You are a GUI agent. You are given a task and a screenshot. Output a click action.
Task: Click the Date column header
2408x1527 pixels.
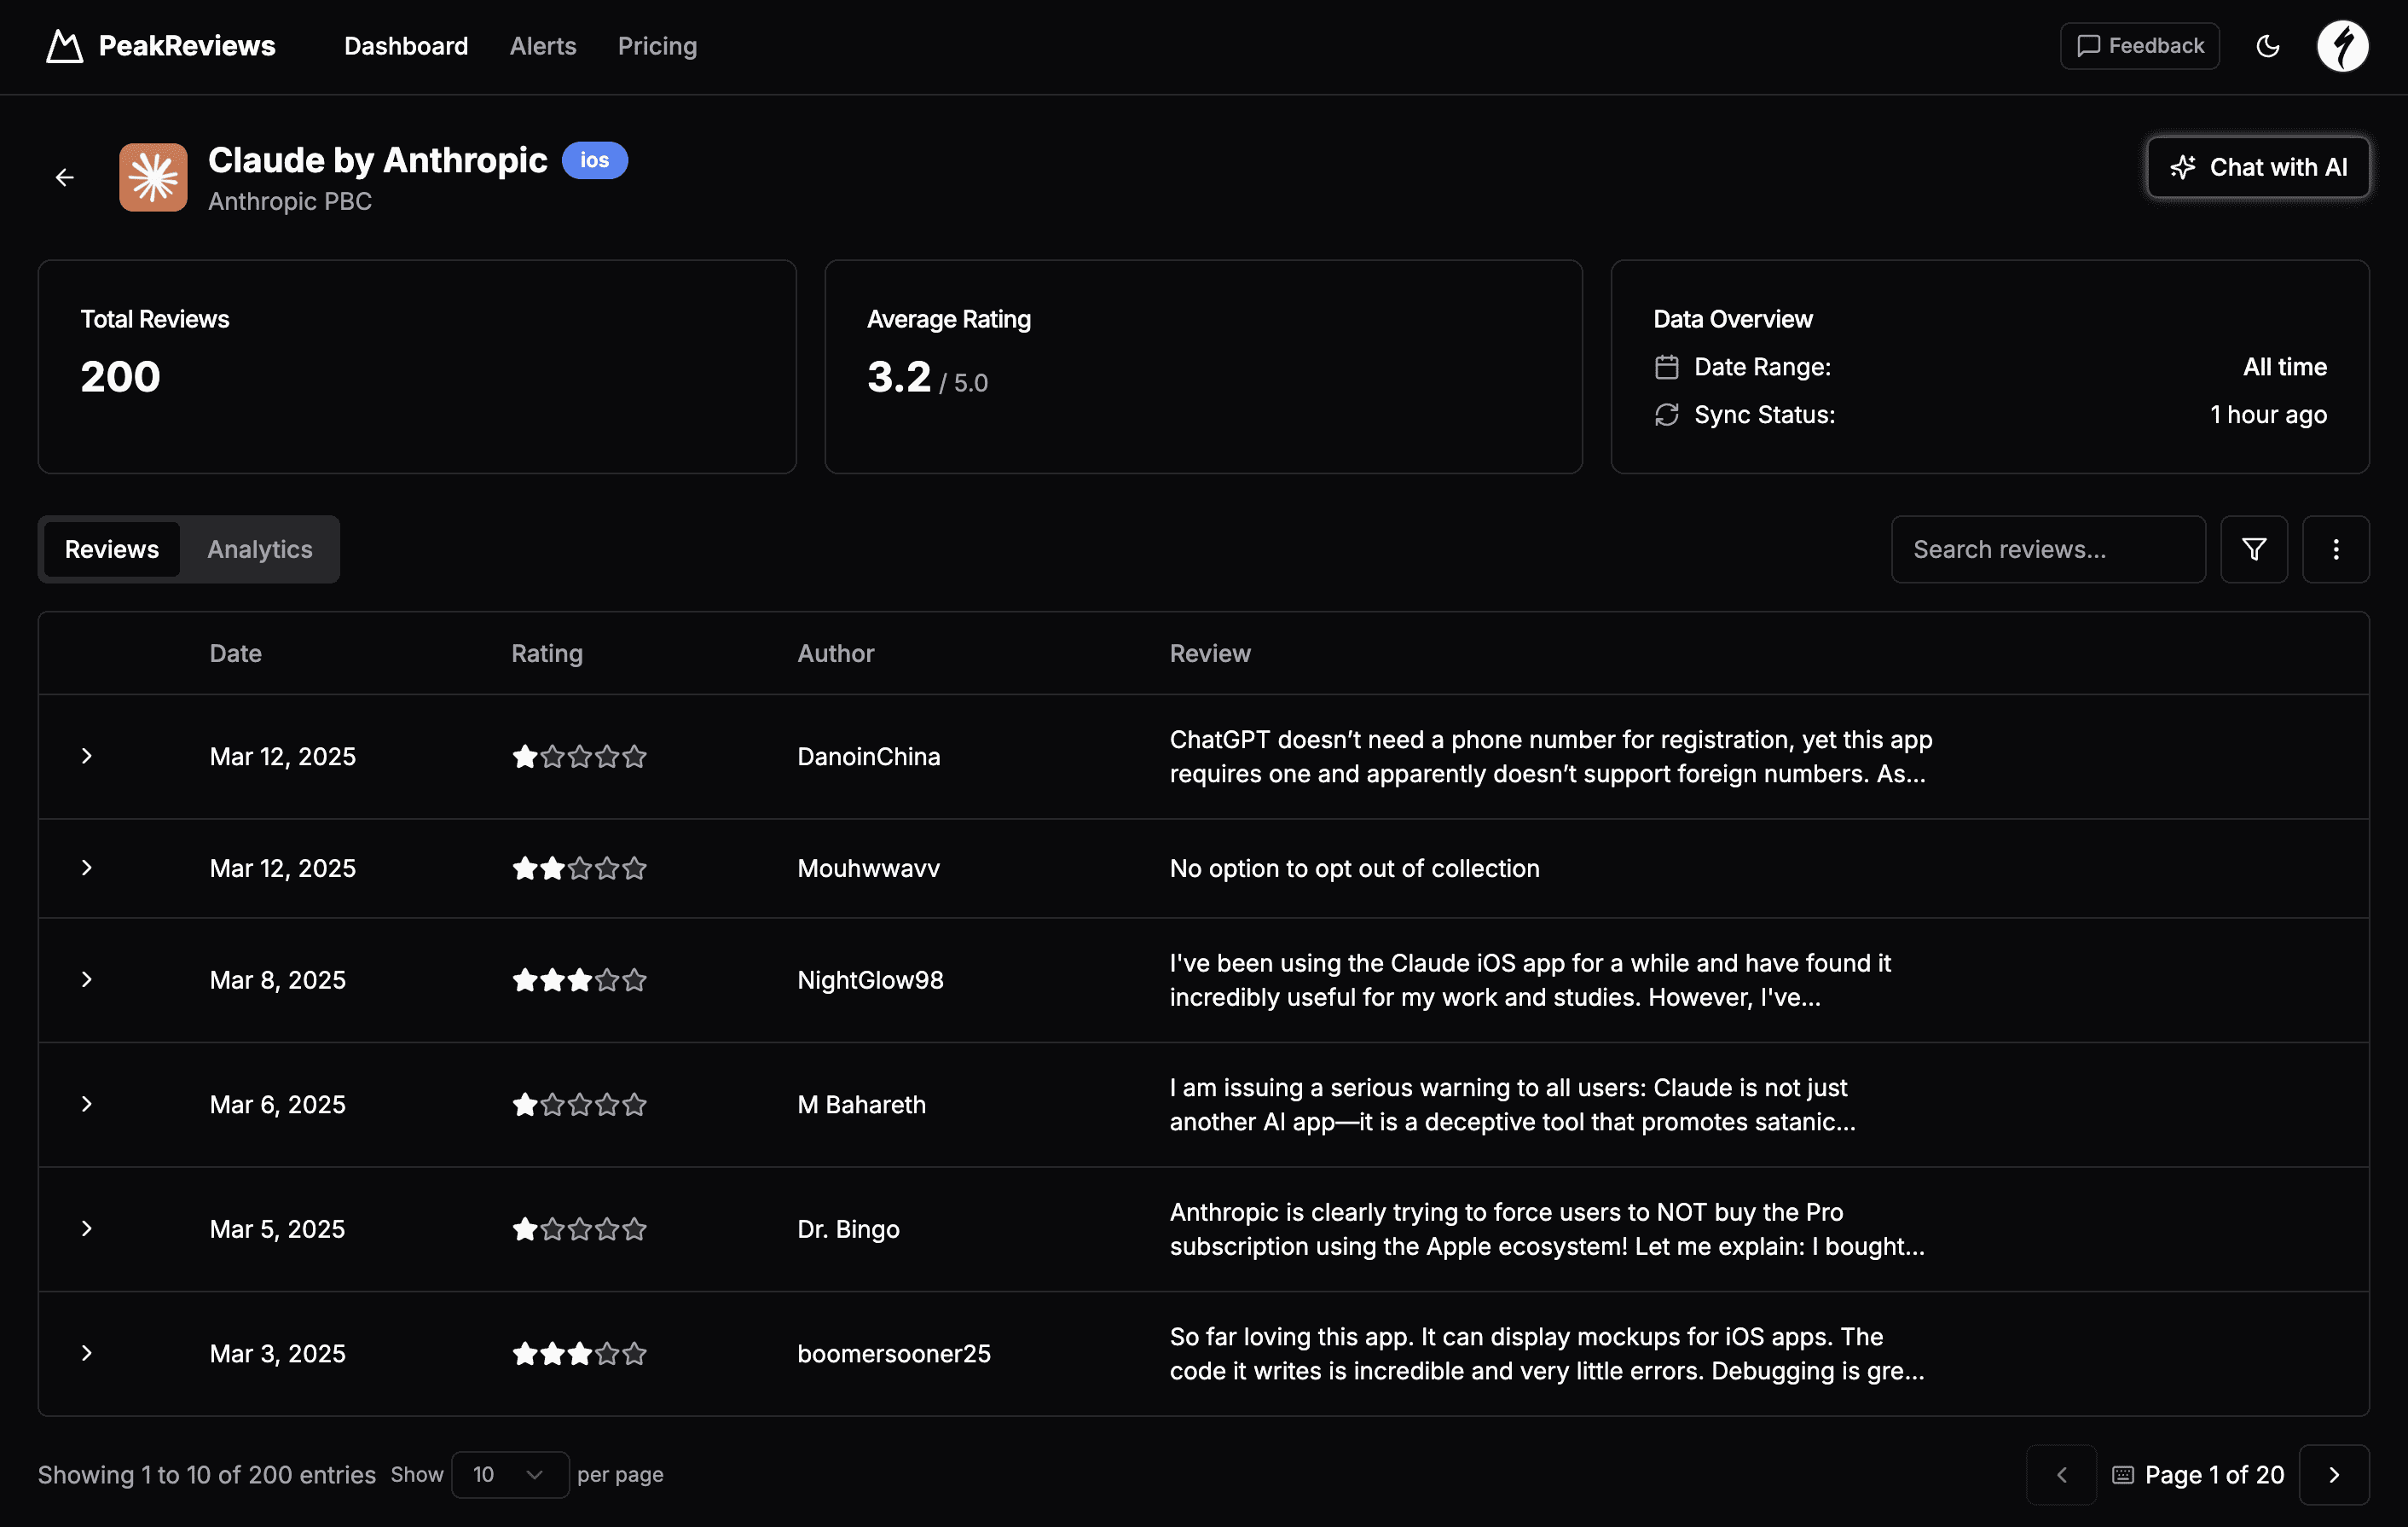(236, 653)
